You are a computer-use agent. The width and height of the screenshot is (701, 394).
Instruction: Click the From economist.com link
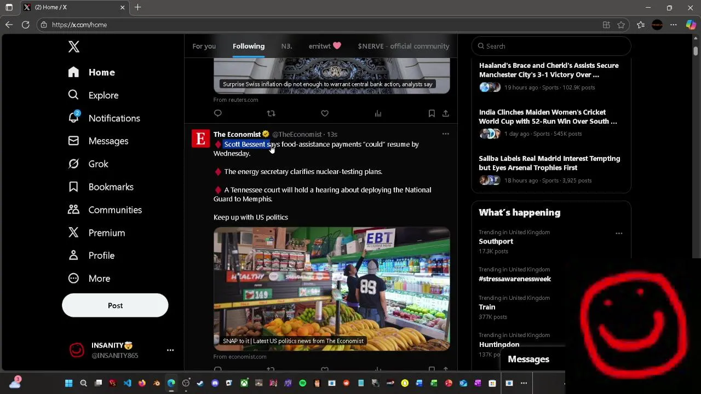tap(240, 357)
